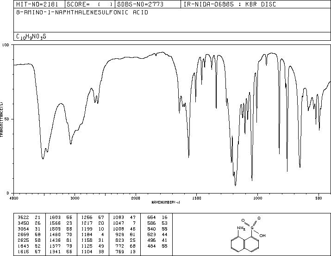This screenshot has height=256, width=331.
Task: Click peak table entry "769"
Action: coord(120,251)
